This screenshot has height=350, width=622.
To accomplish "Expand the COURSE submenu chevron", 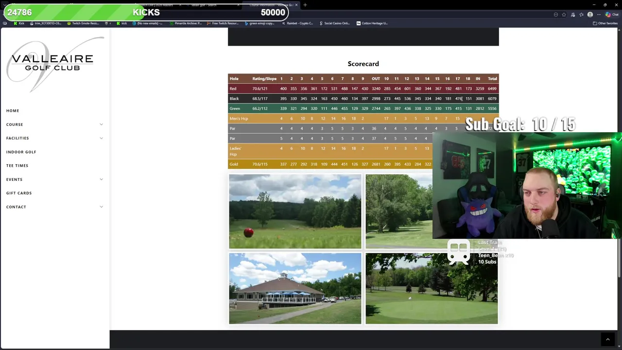I will click(x=101, y=124).
